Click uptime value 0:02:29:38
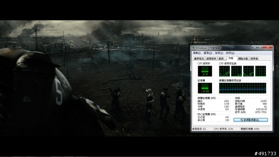The image size is (279, 157). point(262,109)
